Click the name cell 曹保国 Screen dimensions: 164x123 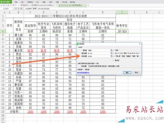18,85
